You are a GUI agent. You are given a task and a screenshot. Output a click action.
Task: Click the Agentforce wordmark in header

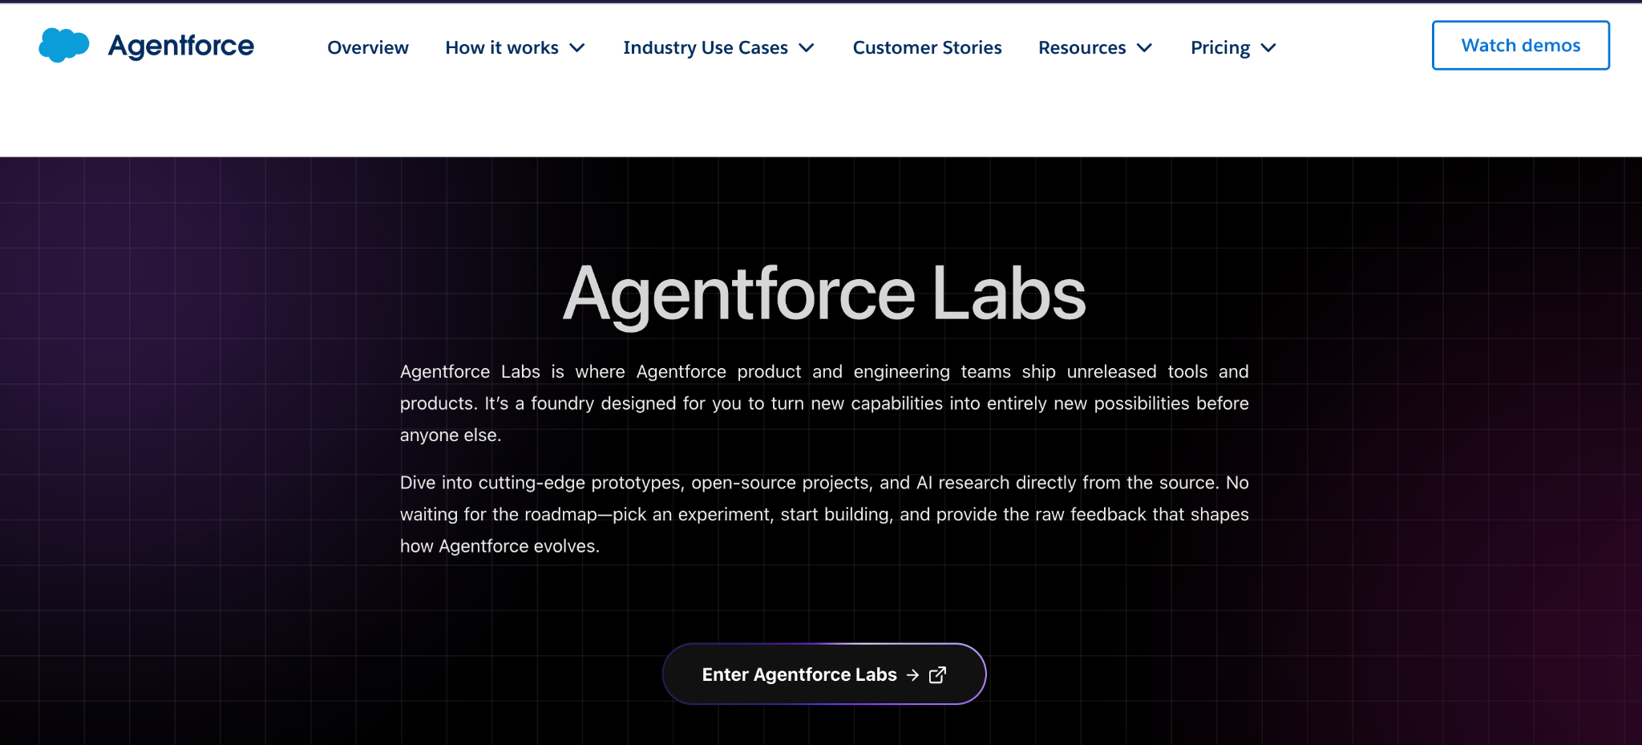181,46
